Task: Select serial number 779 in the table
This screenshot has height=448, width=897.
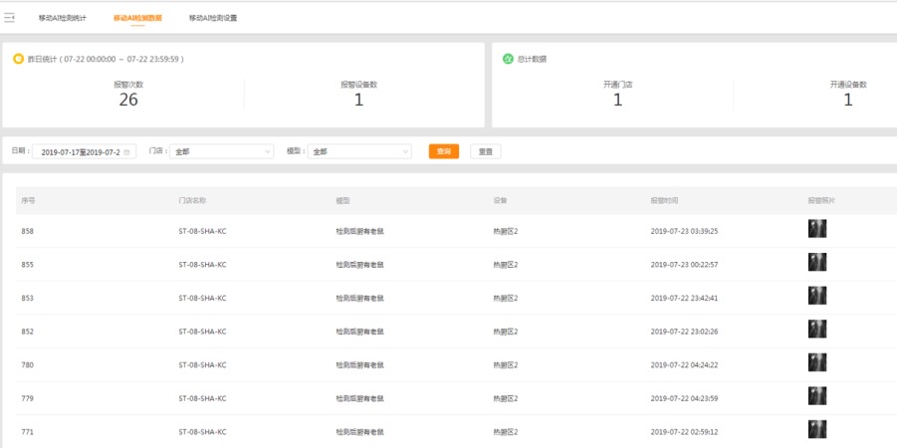Action: [28, 398]
